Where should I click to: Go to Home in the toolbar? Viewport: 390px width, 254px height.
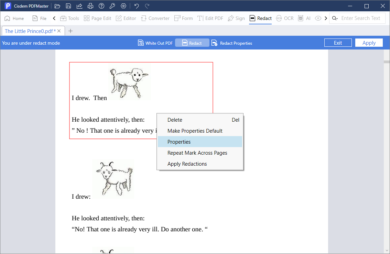pos(14,19)
